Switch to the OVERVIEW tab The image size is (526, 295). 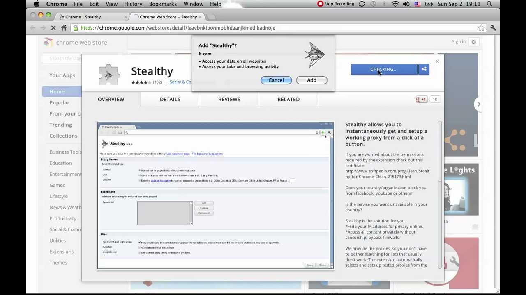pyautogui.click(x=111, y=99)
